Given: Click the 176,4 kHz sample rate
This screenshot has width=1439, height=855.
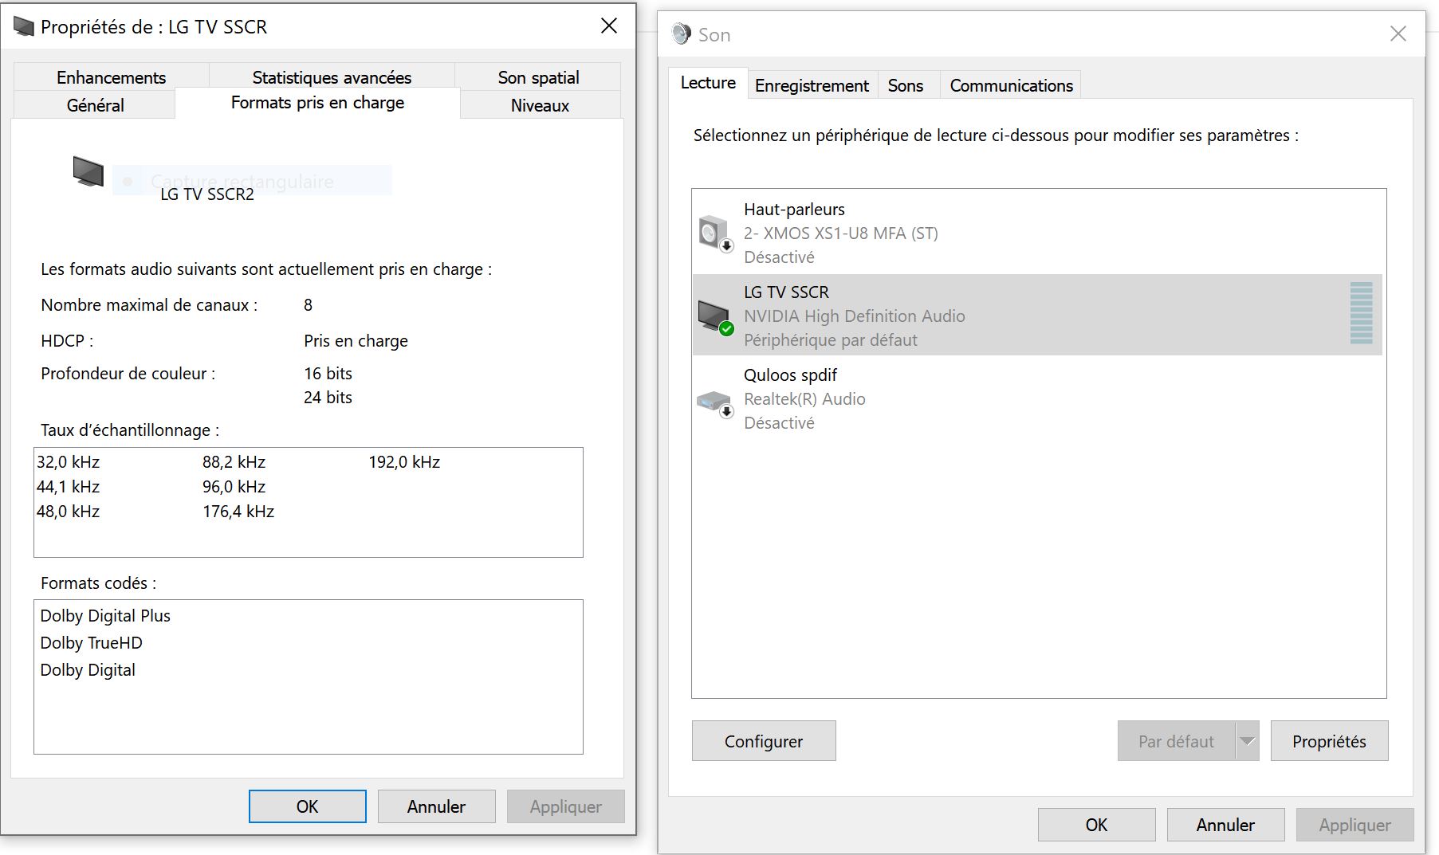Looking at the screenshot, I should tap(238, 512).
